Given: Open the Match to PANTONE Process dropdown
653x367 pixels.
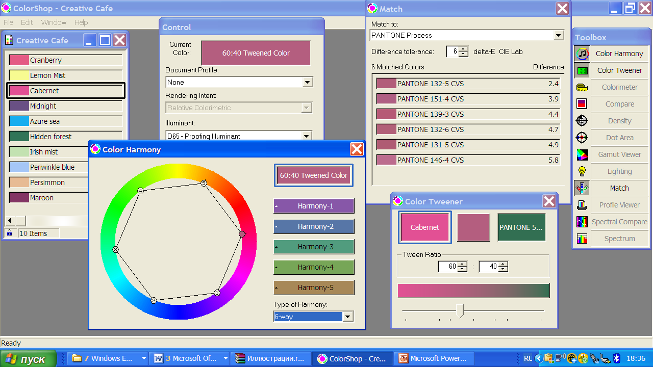Looking at the screenshot, I should (x=559, y=36).
